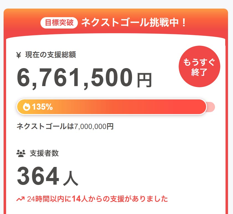Click the 円 unit beside the amount

(x=144, y=80)
